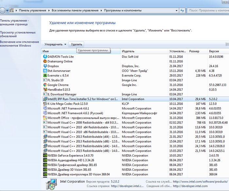
Task: Click the version cell 57.0.2987.133
Action: [x=218, y=85]
